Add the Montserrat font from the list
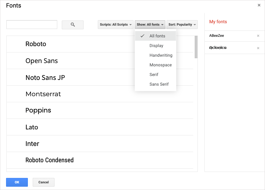The height and width of the screenshot is (190, 265). 100,94
